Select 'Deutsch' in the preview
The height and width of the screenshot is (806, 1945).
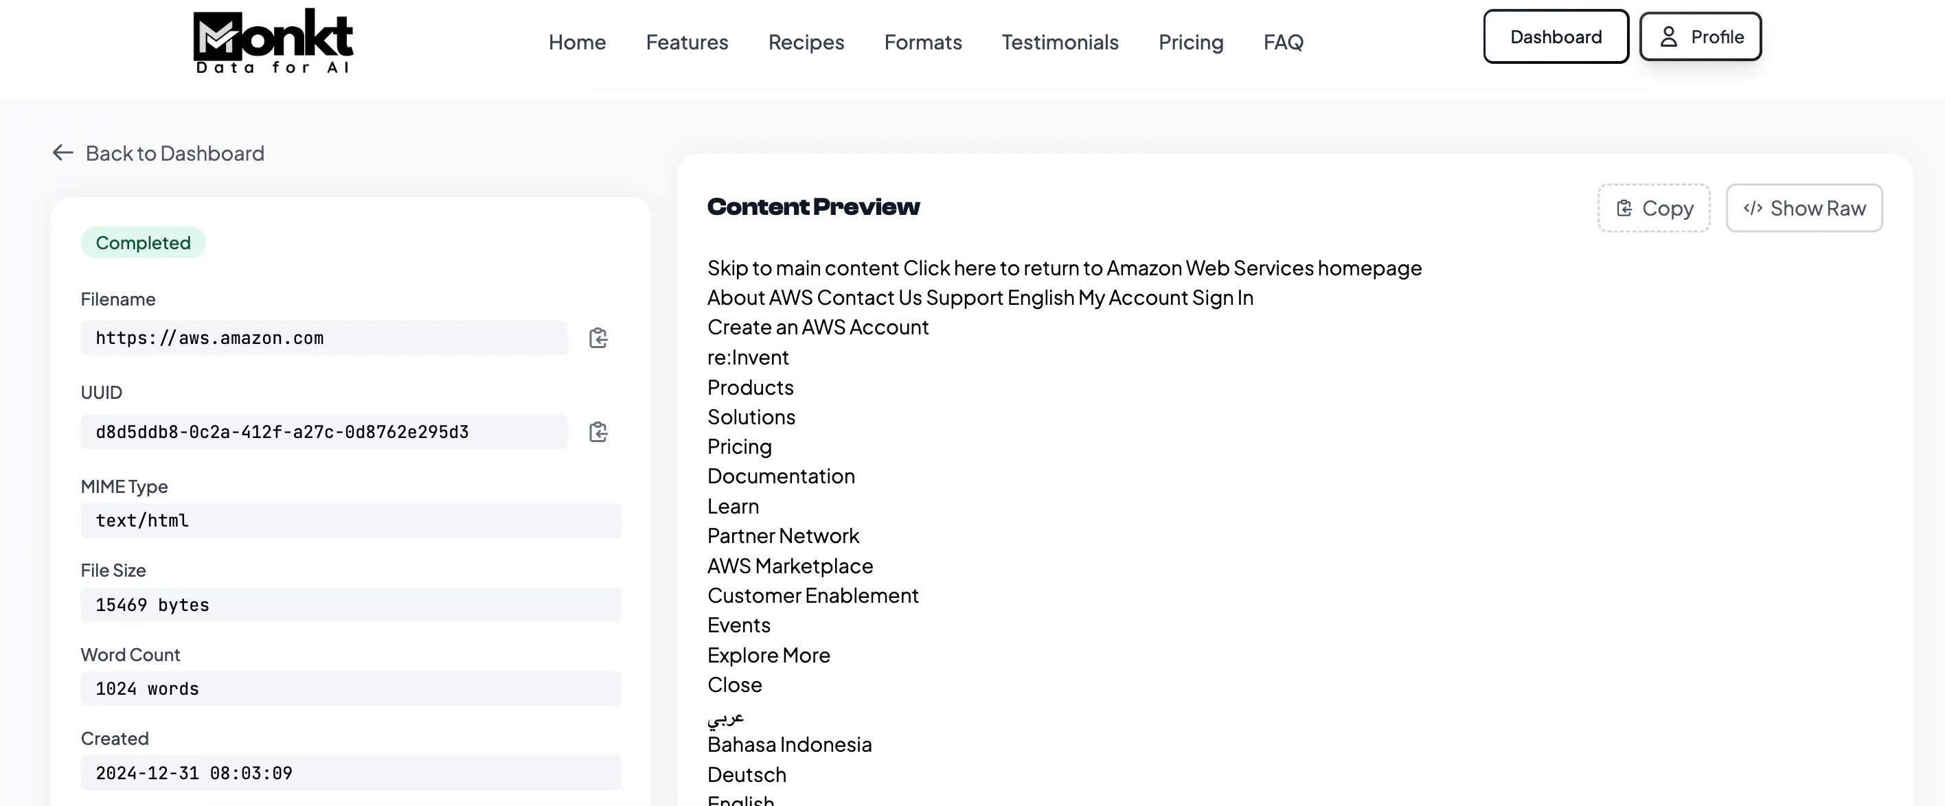tap(747, 774)
